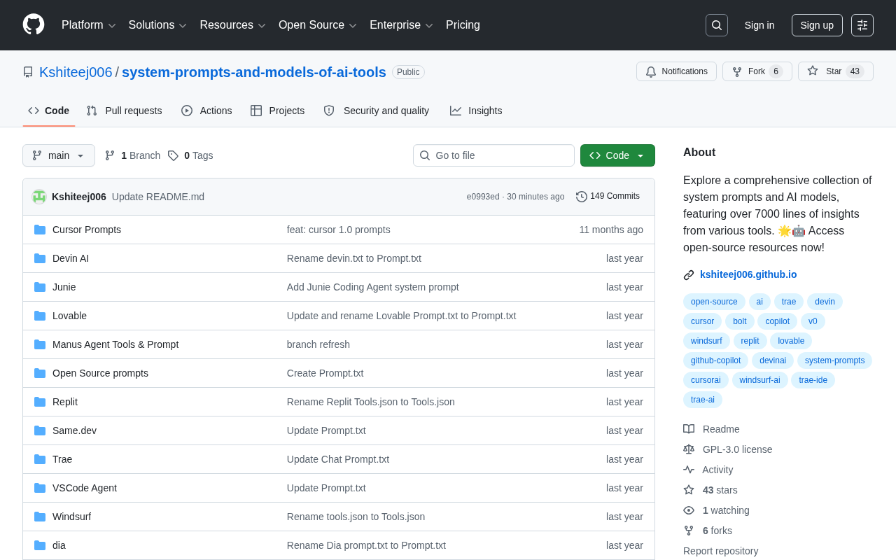The width and height of the screenshot is (896, 560).
Task: Click the pulse icon beside Activity
Action: pos(689,470)
